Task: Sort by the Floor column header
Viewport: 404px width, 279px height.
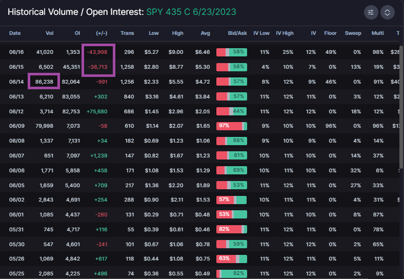Action: tap(330, 33)
